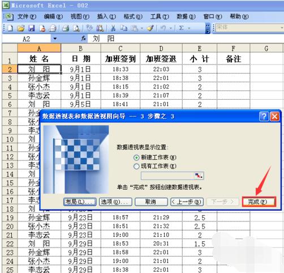284x273 pixels.
Task: Click the Copy toolbar icon
Action: click(124, 28)
